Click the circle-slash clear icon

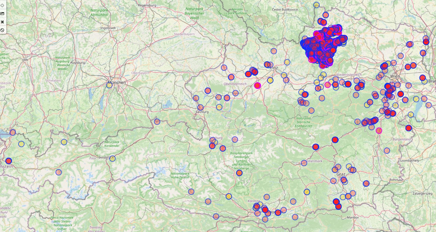click(x=2, y=30)
